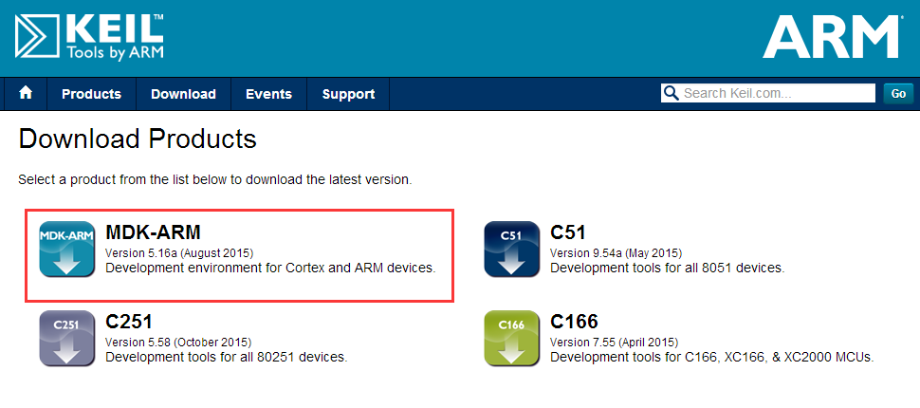The width and height of the screenshot is (920, 408).
Task: Open the Events menu
Action: 268,94
